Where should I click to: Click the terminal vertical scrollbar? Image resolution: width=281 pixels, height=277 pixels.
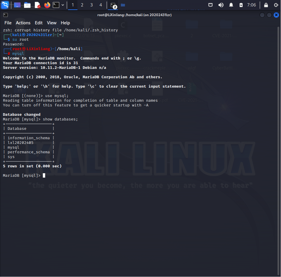[x=278, y=151]
